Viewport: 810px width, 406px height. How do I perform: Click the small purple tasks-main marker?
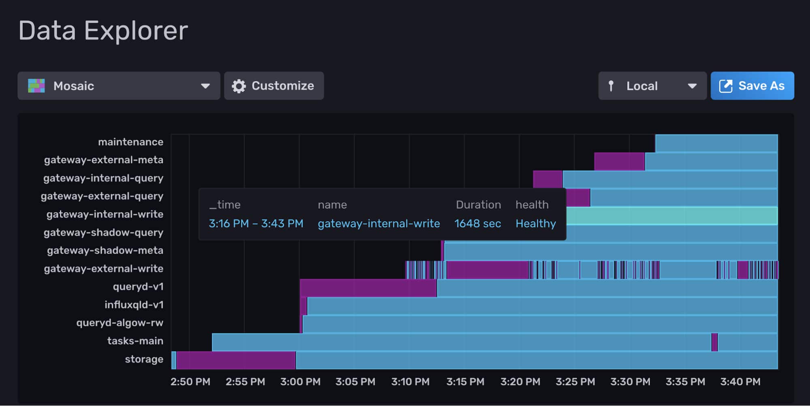tap(714, 342)
